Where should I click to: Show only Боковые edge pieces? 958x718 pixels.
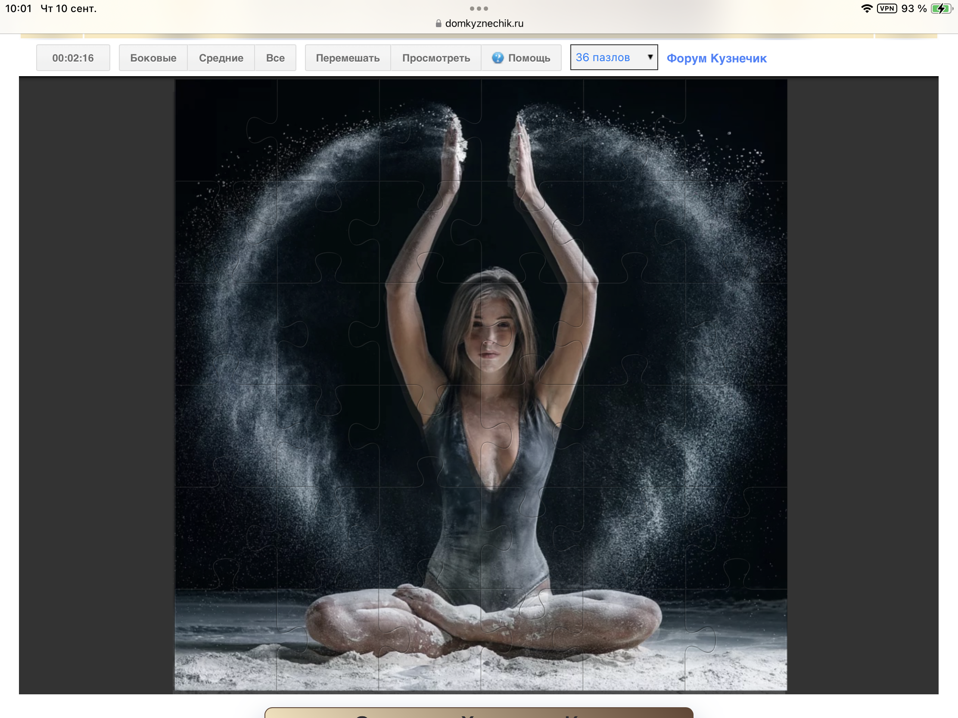click(153, 58)
